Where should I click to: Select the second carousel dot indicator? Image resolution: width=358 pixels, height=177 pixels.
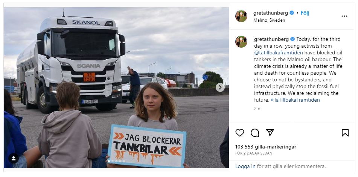click(x=112, y=161)
